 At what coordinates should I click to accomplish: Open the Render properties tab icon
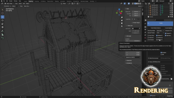pyautogui.click(x=145, y=27)
